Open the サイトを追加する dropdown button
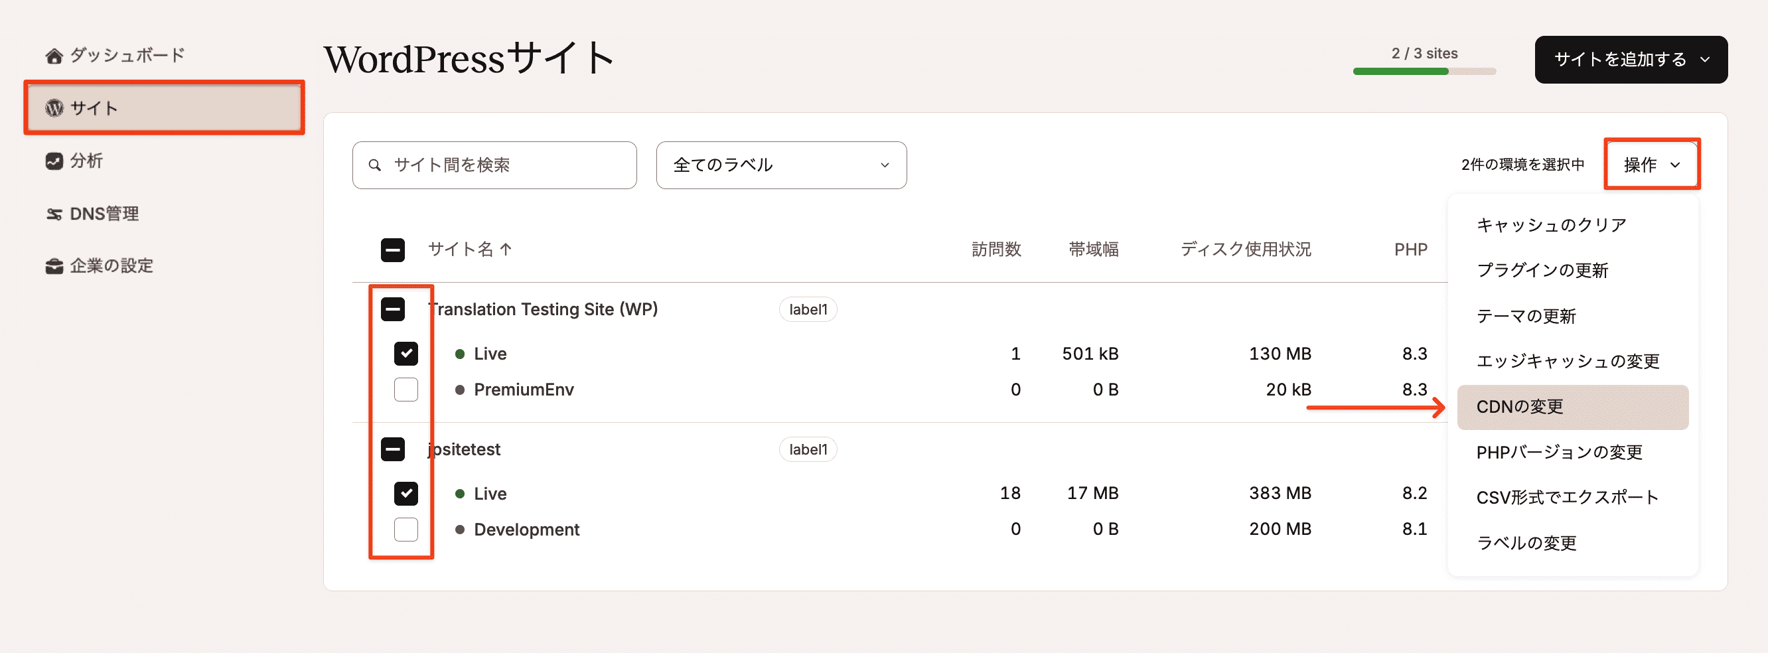 (x=1630, y=60)
